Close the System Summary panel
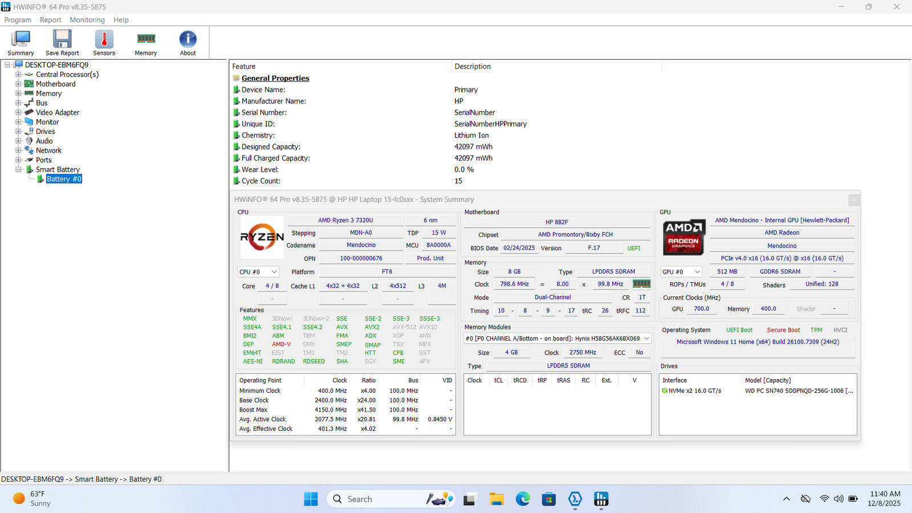Viewport: 912px width, 513px height. (853, 199)
